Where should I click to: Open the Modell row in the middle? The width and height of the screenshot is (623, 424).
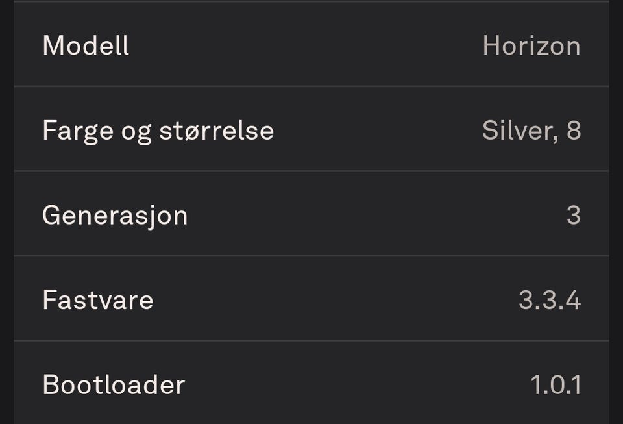coord(311,44)
